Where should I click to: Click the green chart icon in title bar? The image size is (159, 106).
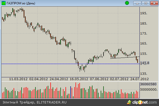pyautogui.click(x=3, y=3)
